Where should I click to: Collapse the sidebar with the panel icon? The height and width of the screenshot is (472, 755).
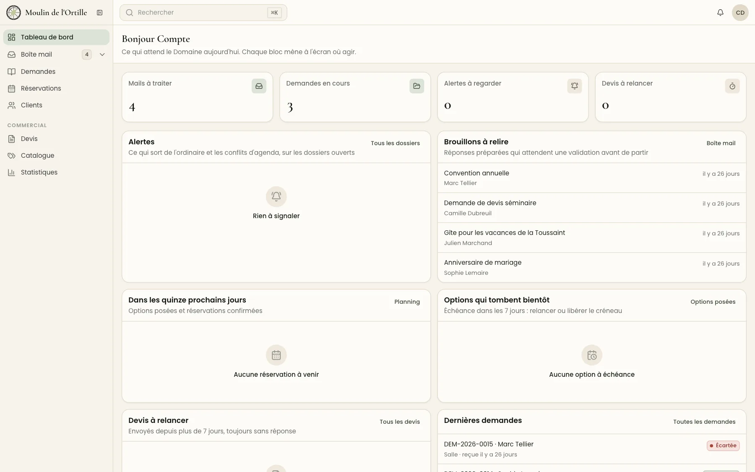click(x=100, y=13)
